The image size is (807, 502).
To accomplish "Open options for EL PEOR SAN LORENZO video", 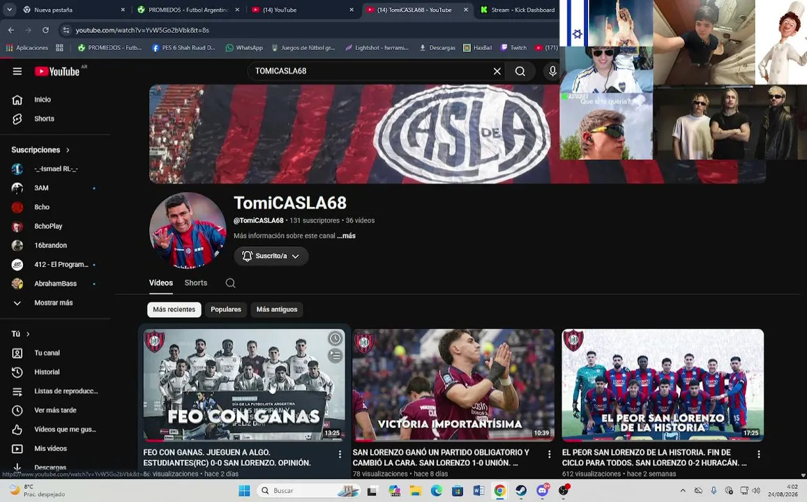I will 759,454.
